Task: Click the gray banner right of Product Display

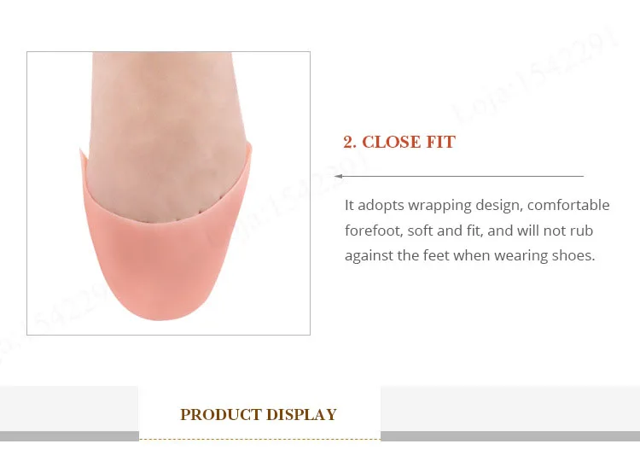Action: click(x=510, y=413)
